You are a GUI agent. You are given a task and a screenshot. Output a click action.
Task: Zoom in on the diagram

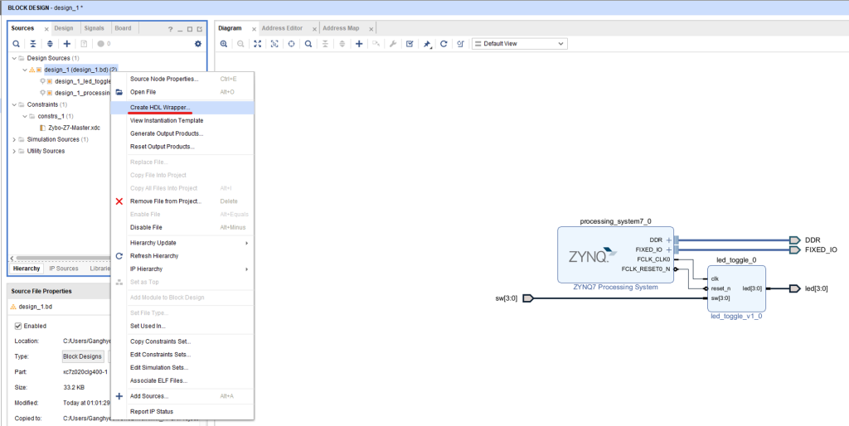point(224,44)
